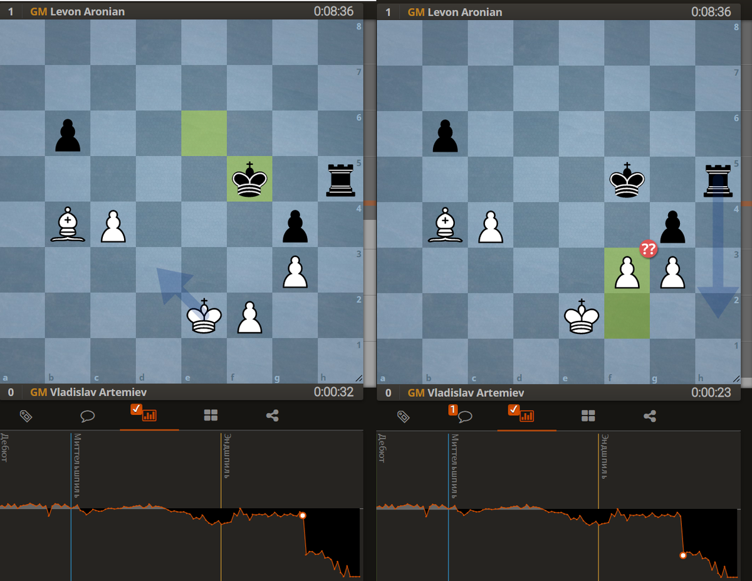Select the white pawn on g3, left board

[x=295, y=271]
